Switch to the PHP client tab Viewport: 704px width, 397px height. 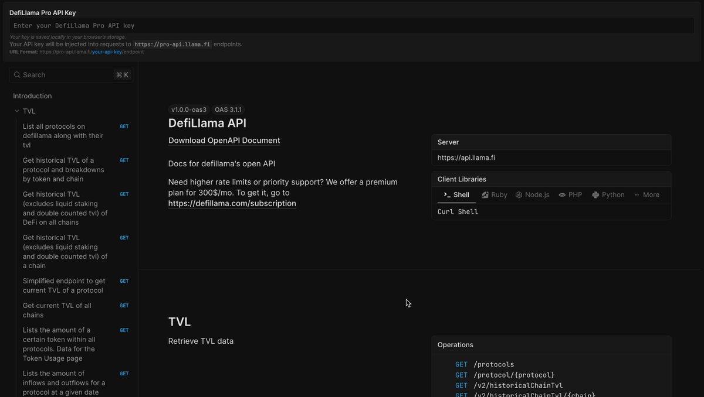click(570, 195)
